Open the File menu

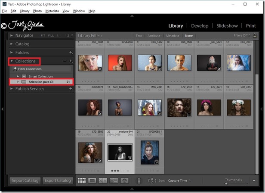[x=5, y=11]
